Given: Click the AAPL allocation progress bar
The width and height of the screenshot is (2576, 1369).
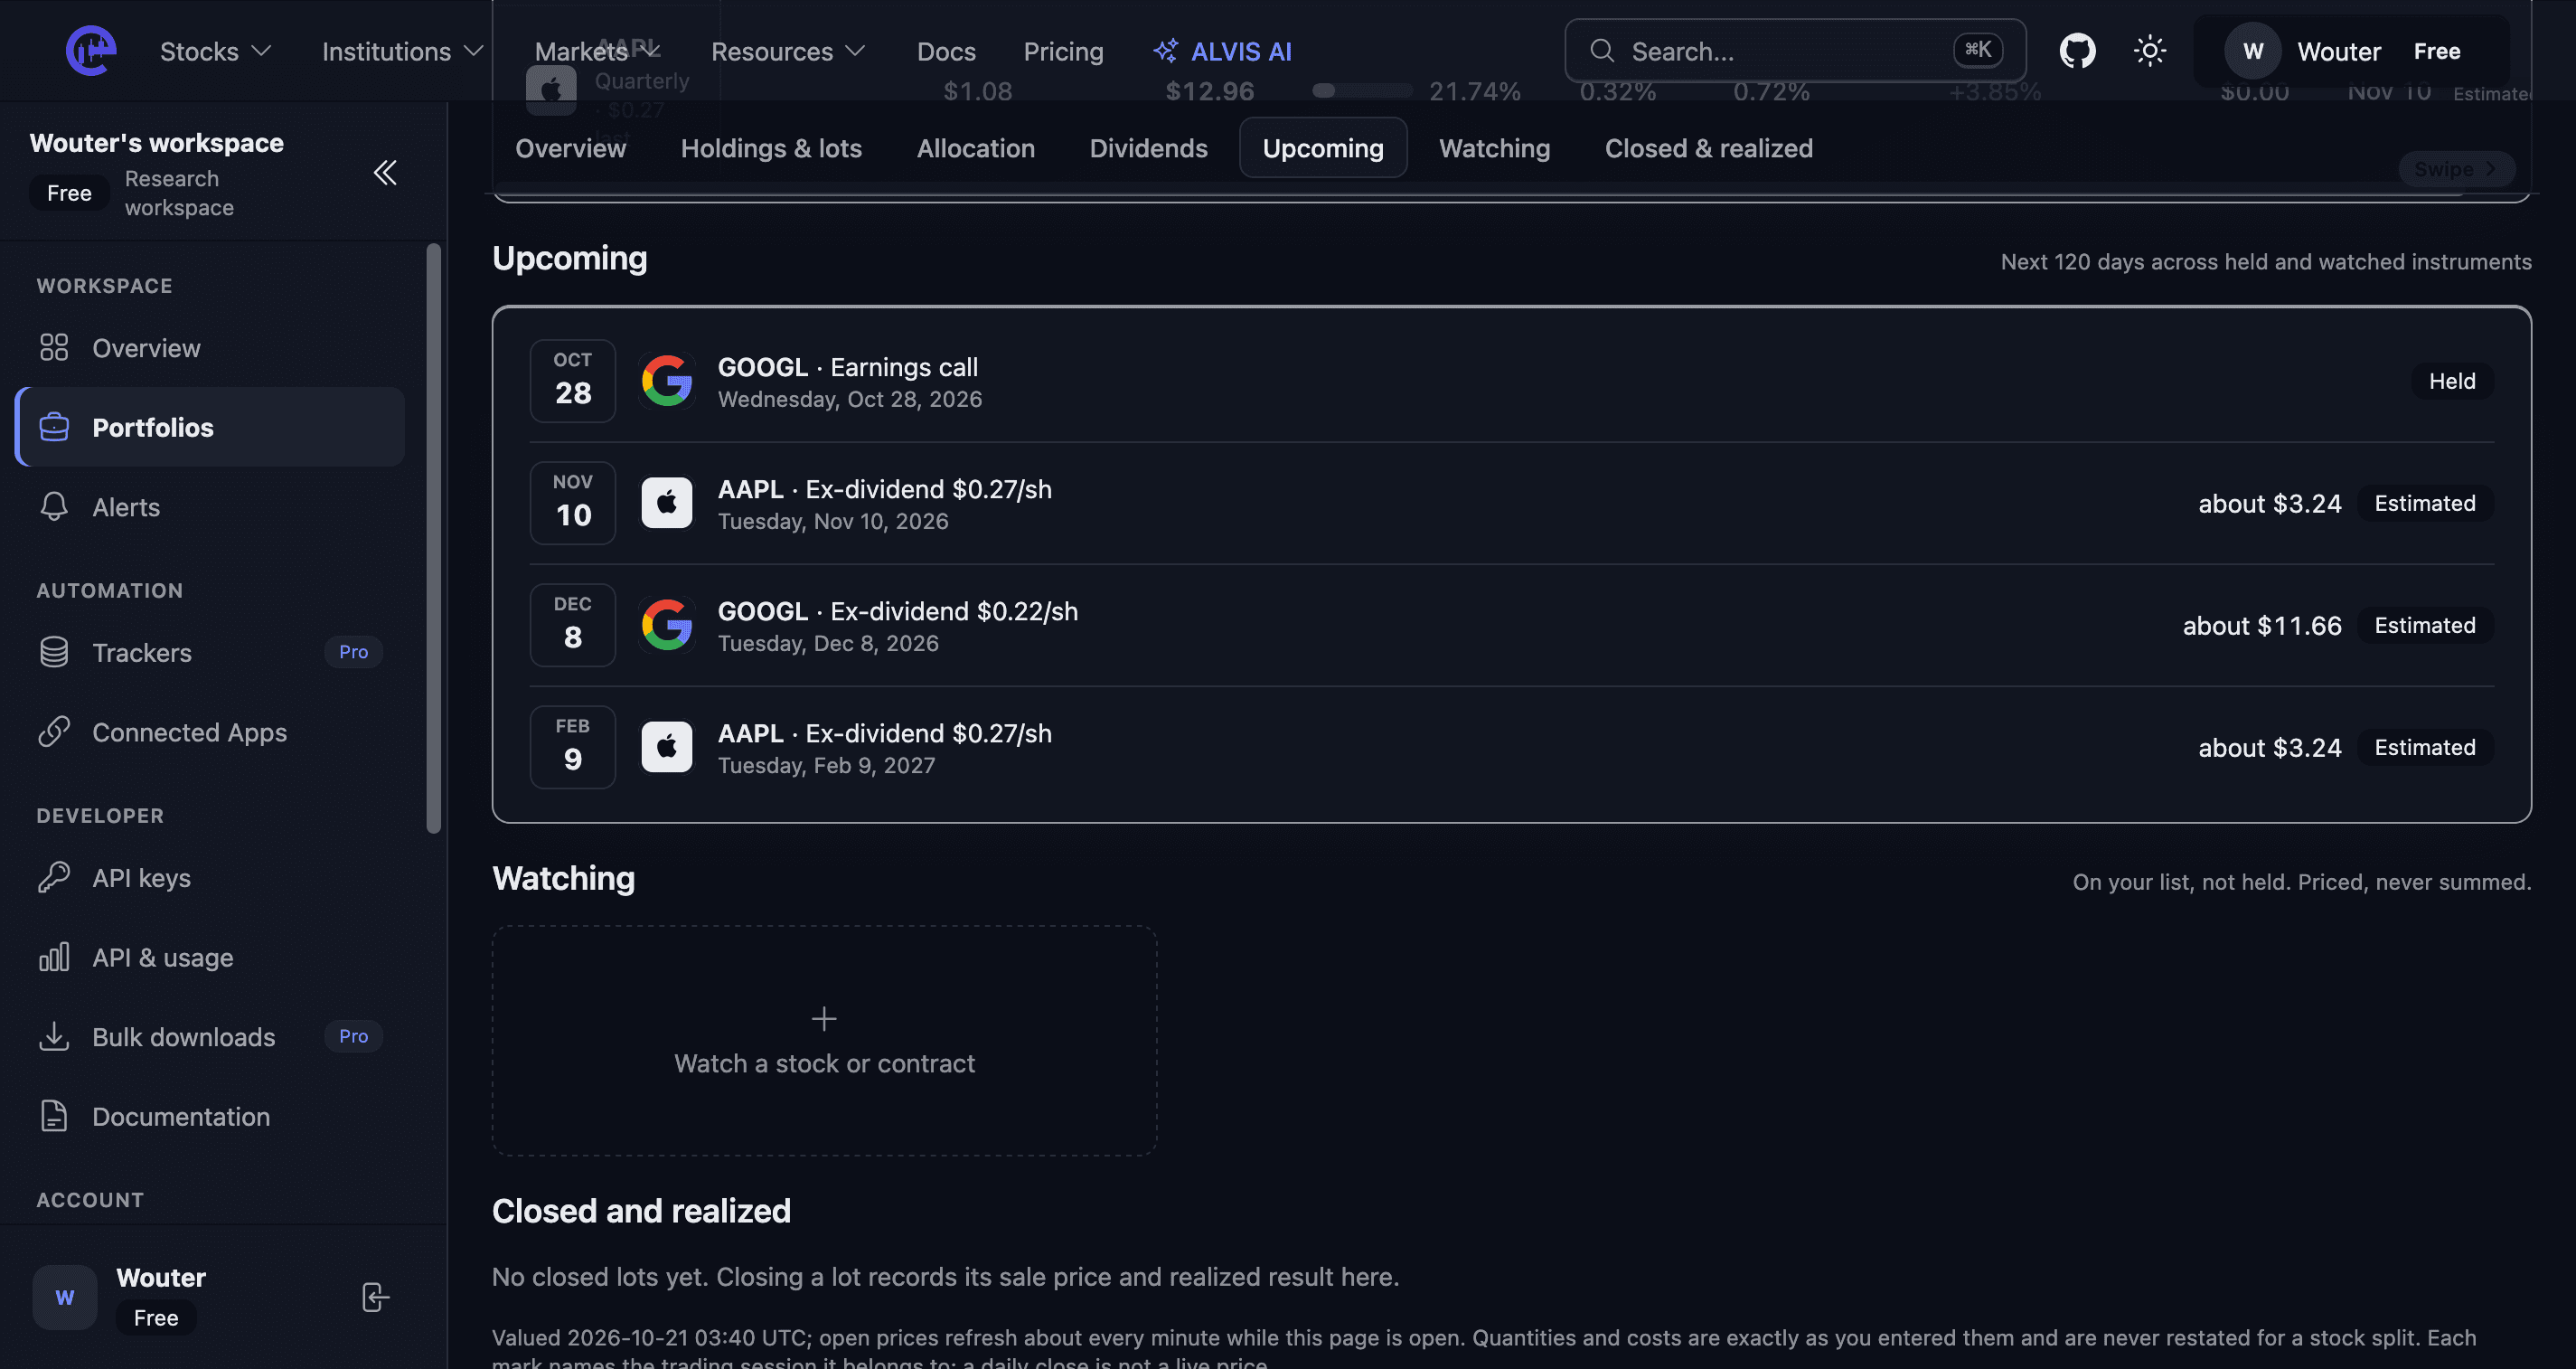Looking at the screenshot, I should click(1361, 90).
